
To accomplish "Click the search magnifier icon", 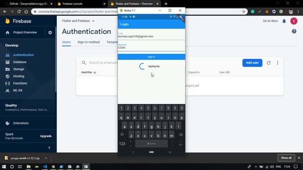I will [84, 63].
